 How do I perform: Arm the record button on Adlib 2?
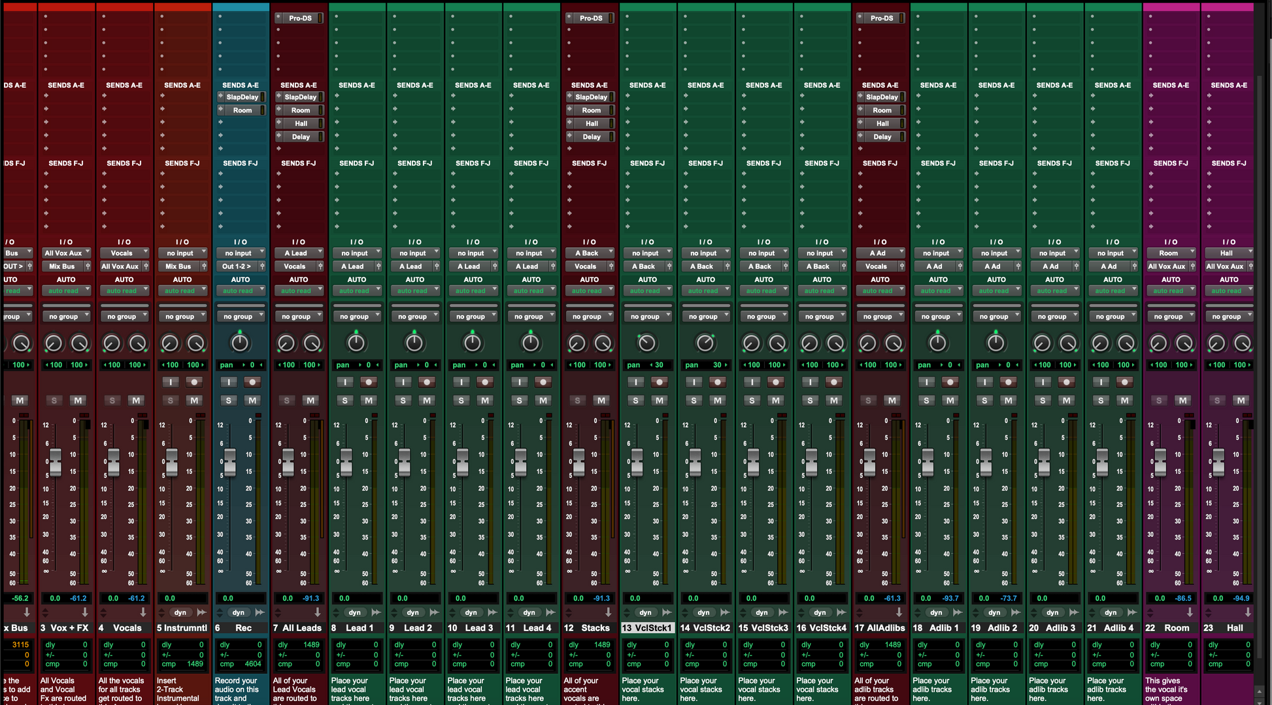click(1008, 382)
